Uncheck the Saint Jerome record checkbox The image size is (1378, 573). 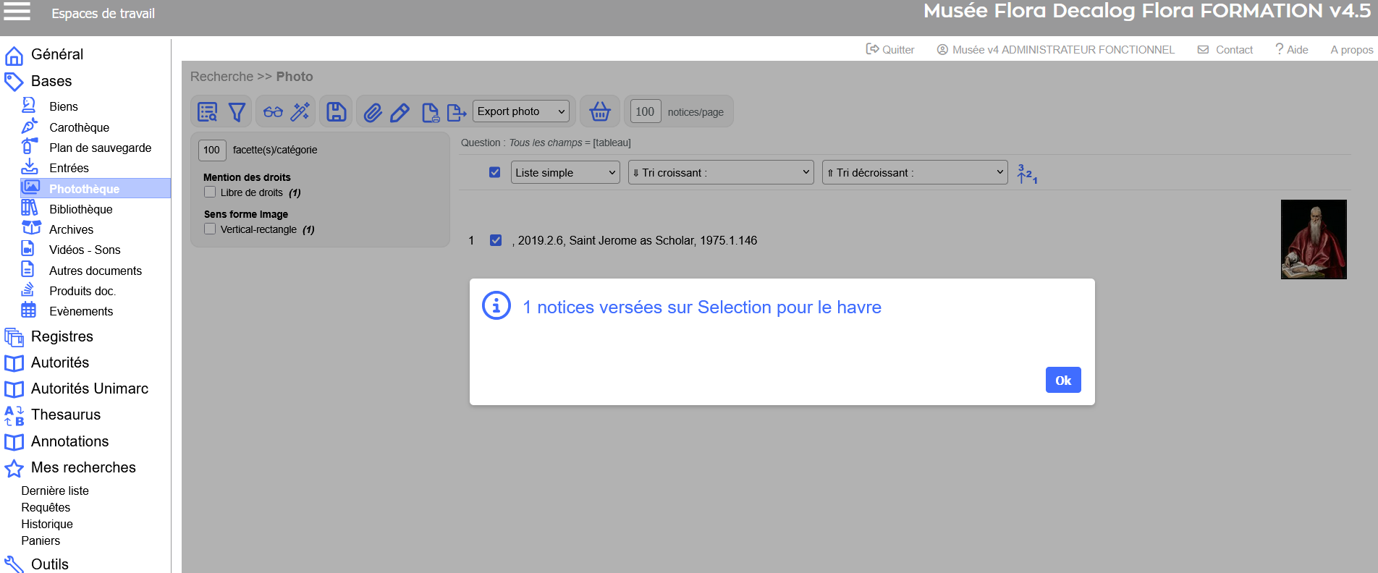click(496, 240)
